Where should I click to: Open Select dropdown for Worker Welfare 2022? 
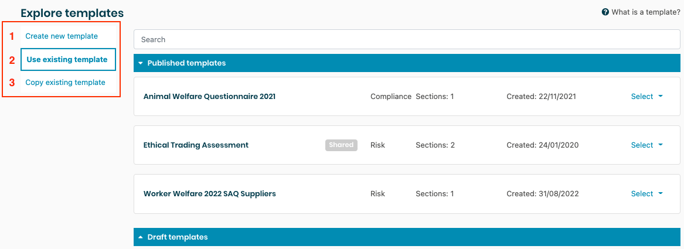(x=646, y=194)
